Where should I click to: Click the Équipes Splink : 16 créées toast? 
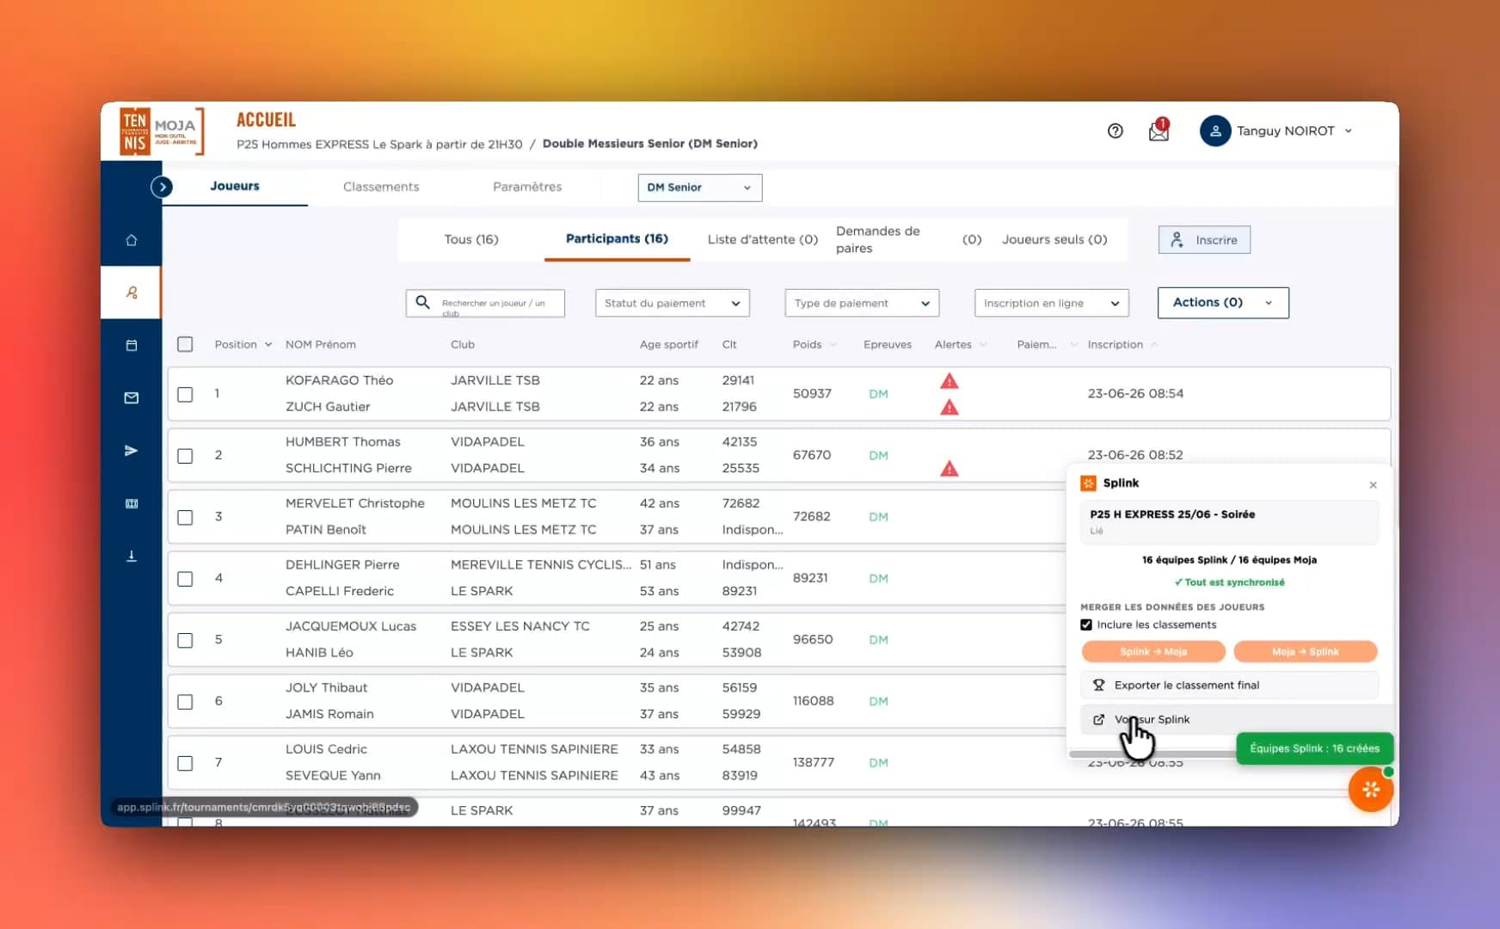(1314, 748)
